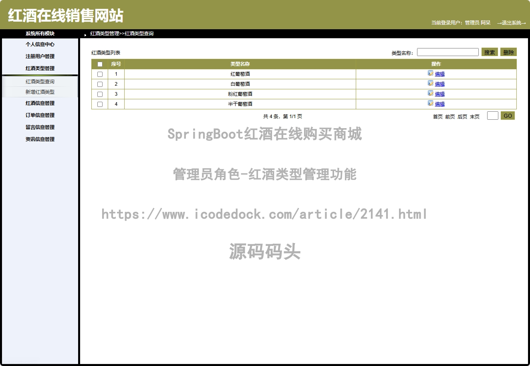Image resolution: width=530 pixels, height=366 pixels.
Task: Click 编辑 link for 粉红葡萄酒
Action: [x=440, y=94]
